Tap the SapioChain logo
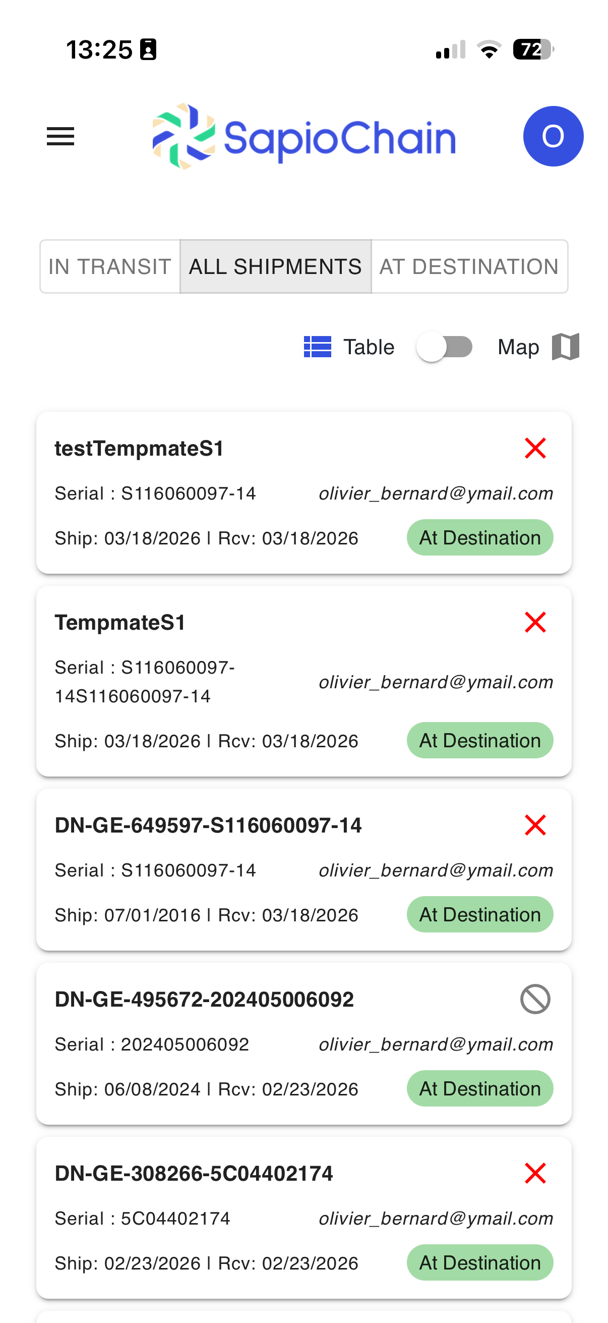The height and width of the screenshot is (1323, 608). point(303,137)
